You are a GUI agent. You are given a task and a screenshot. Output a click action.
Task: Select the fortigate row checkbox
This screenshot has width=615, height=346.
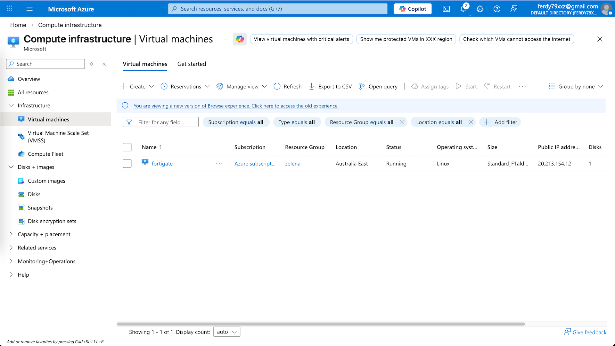pyautogui.click(x=127, y=163)
